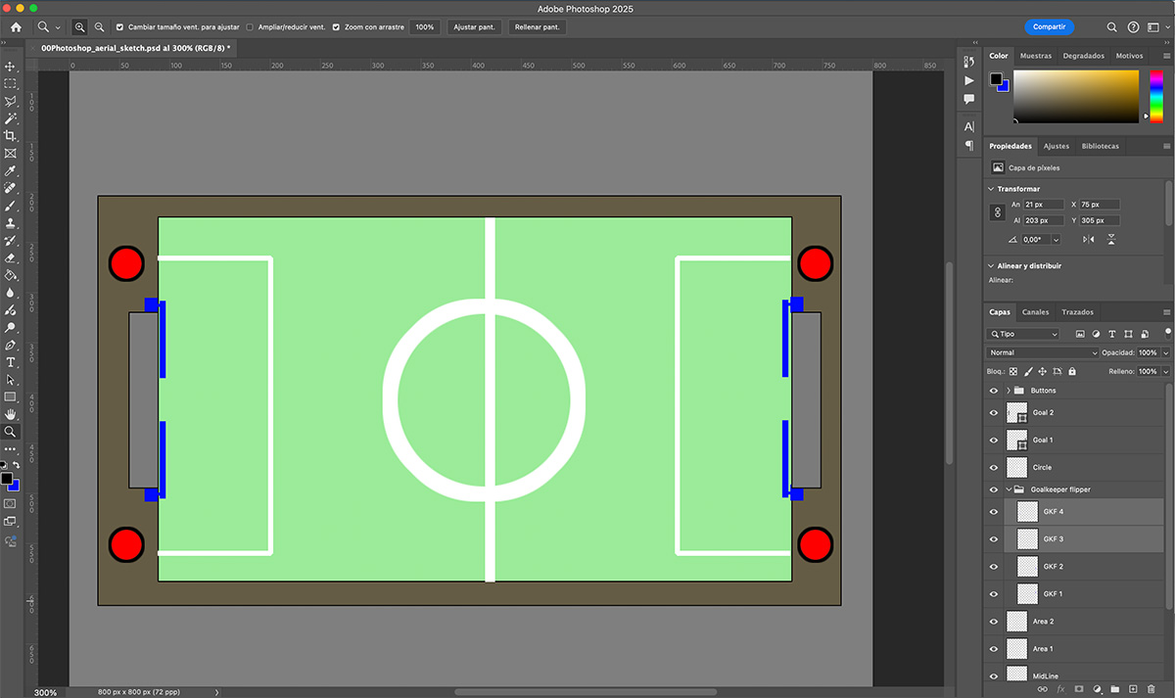Hide the Circle layer
The width and height of the screenshot is (1175, 698).
coord(994,468)
